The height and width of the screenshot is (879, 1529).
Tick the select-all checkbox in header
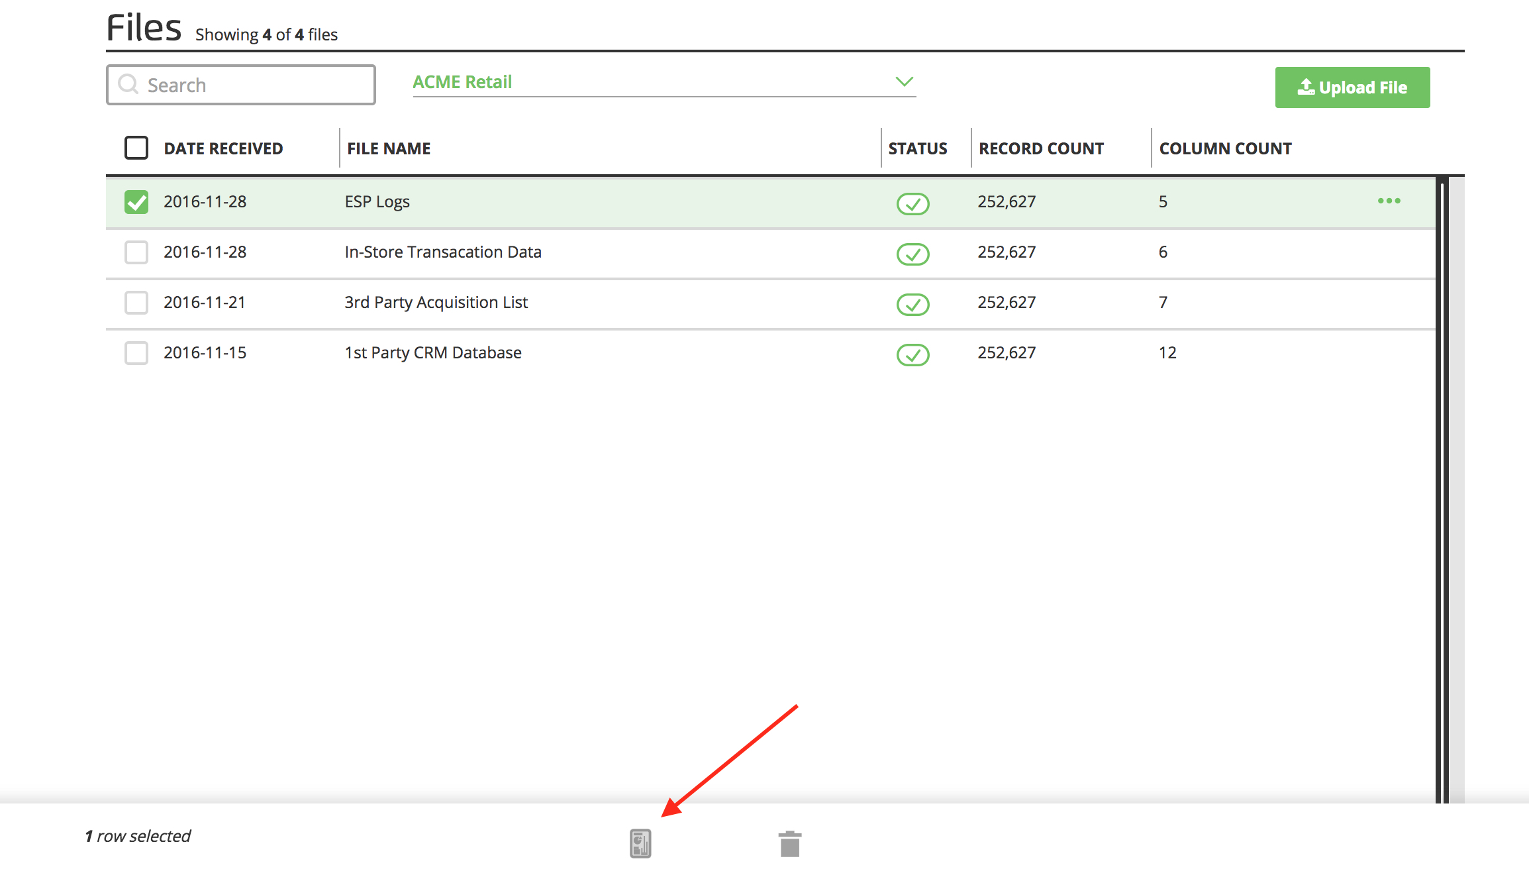coord(136,148)
